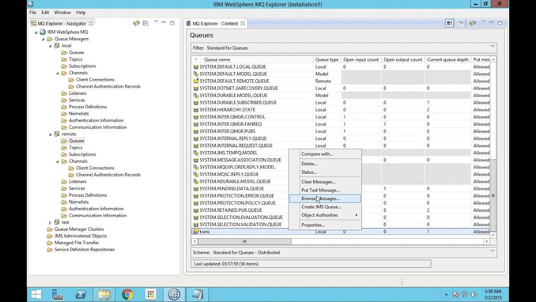Open the File menu

coord(33,13)
